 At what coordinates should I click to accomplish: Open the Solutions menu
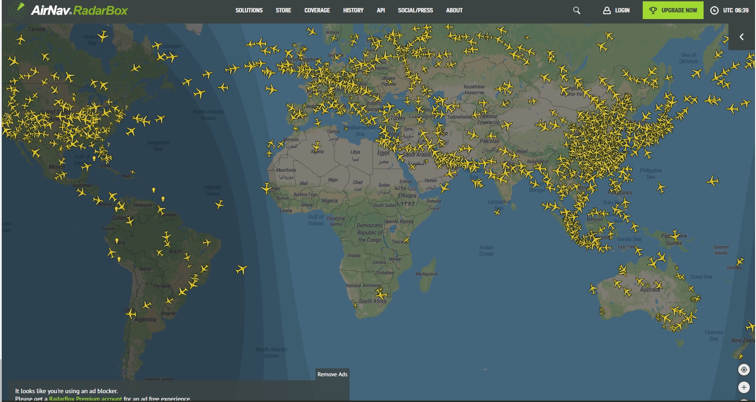click(249, 10)
